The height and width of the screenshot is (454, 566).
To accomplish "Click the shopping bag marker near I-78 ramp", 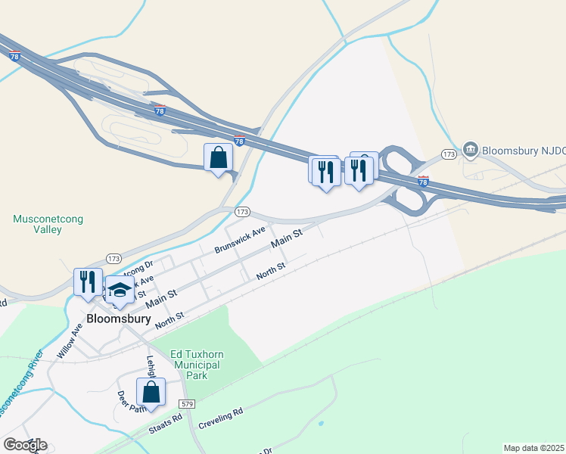I will coord(218,159).
